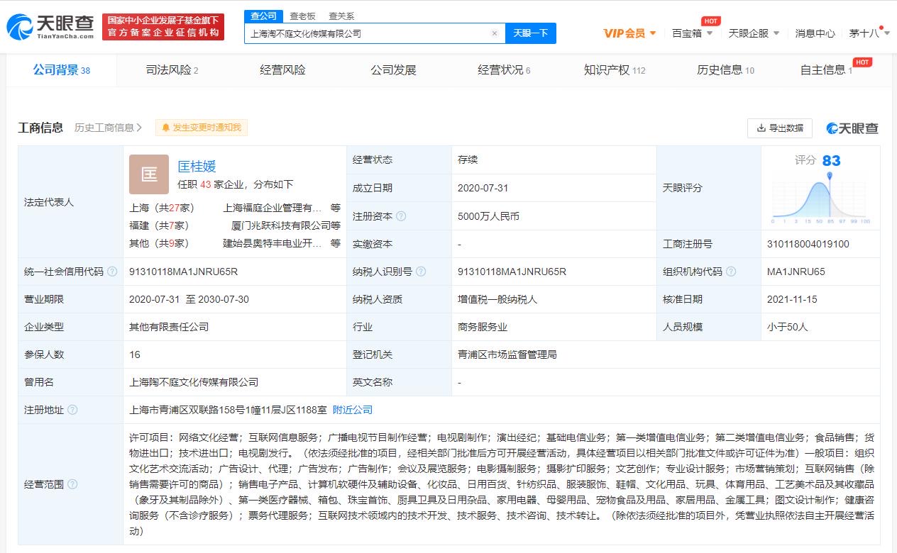Click the TianYanCha logo icon
The height and width of the screenshot is (553, 897).
pos(19,26)
